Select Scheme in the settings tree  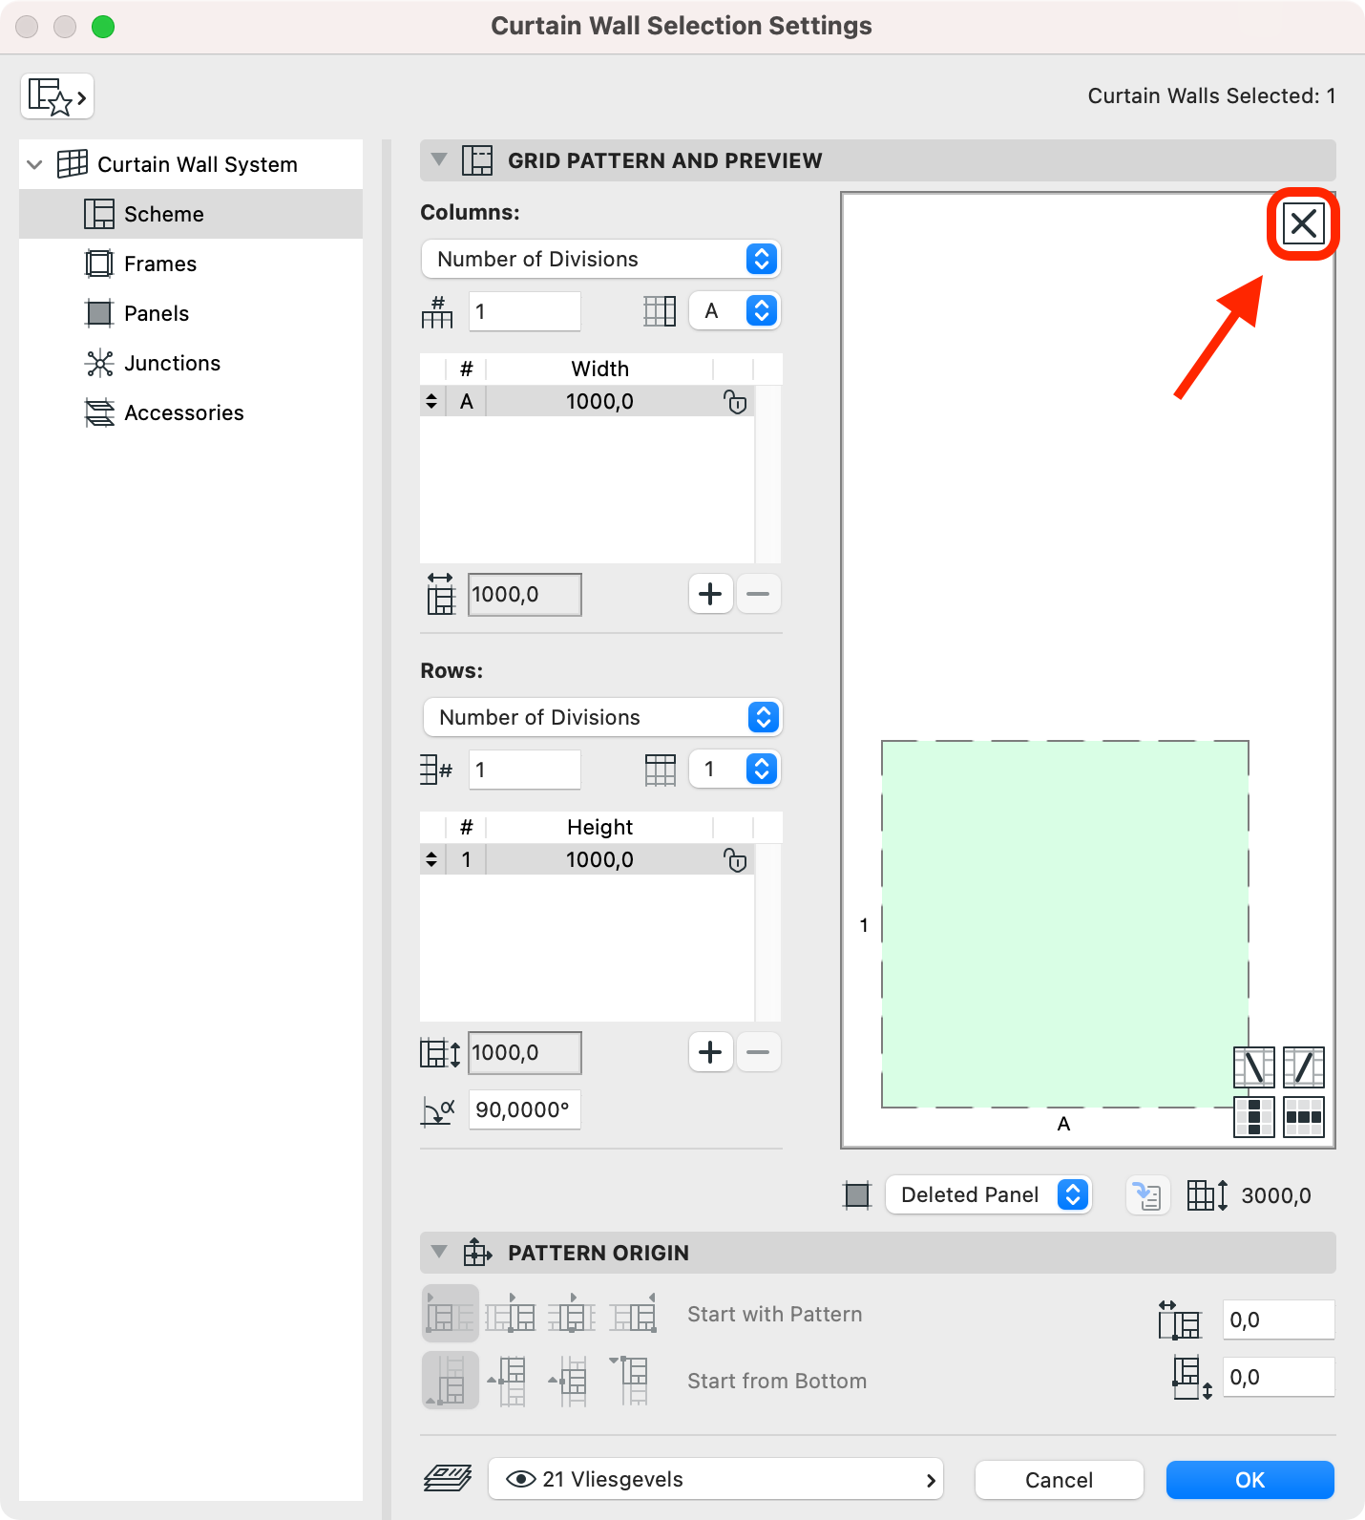191,214
